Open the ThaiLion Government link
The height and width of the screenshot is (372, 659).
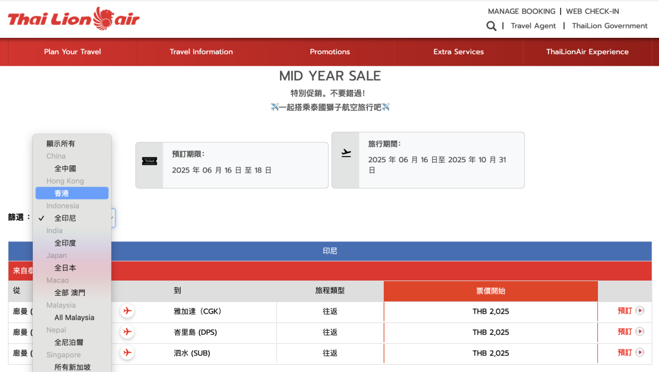click(x=610, y=26)
